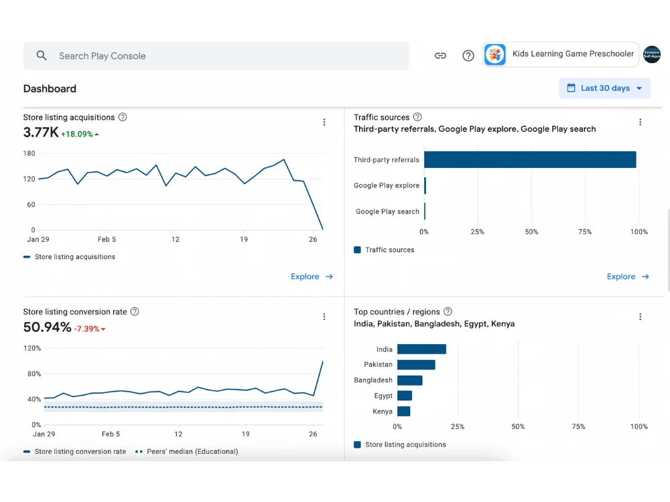
Task: Click Explore link under Store listing acquisitions
Action: [x=312, y=276]
